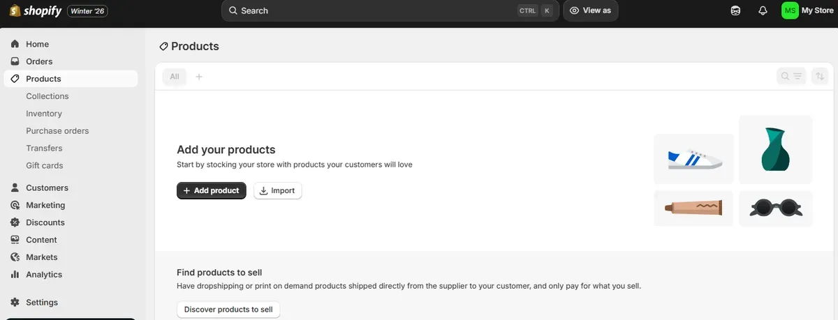
Task: Click the View as button
Action: click(x=590, y=10)
